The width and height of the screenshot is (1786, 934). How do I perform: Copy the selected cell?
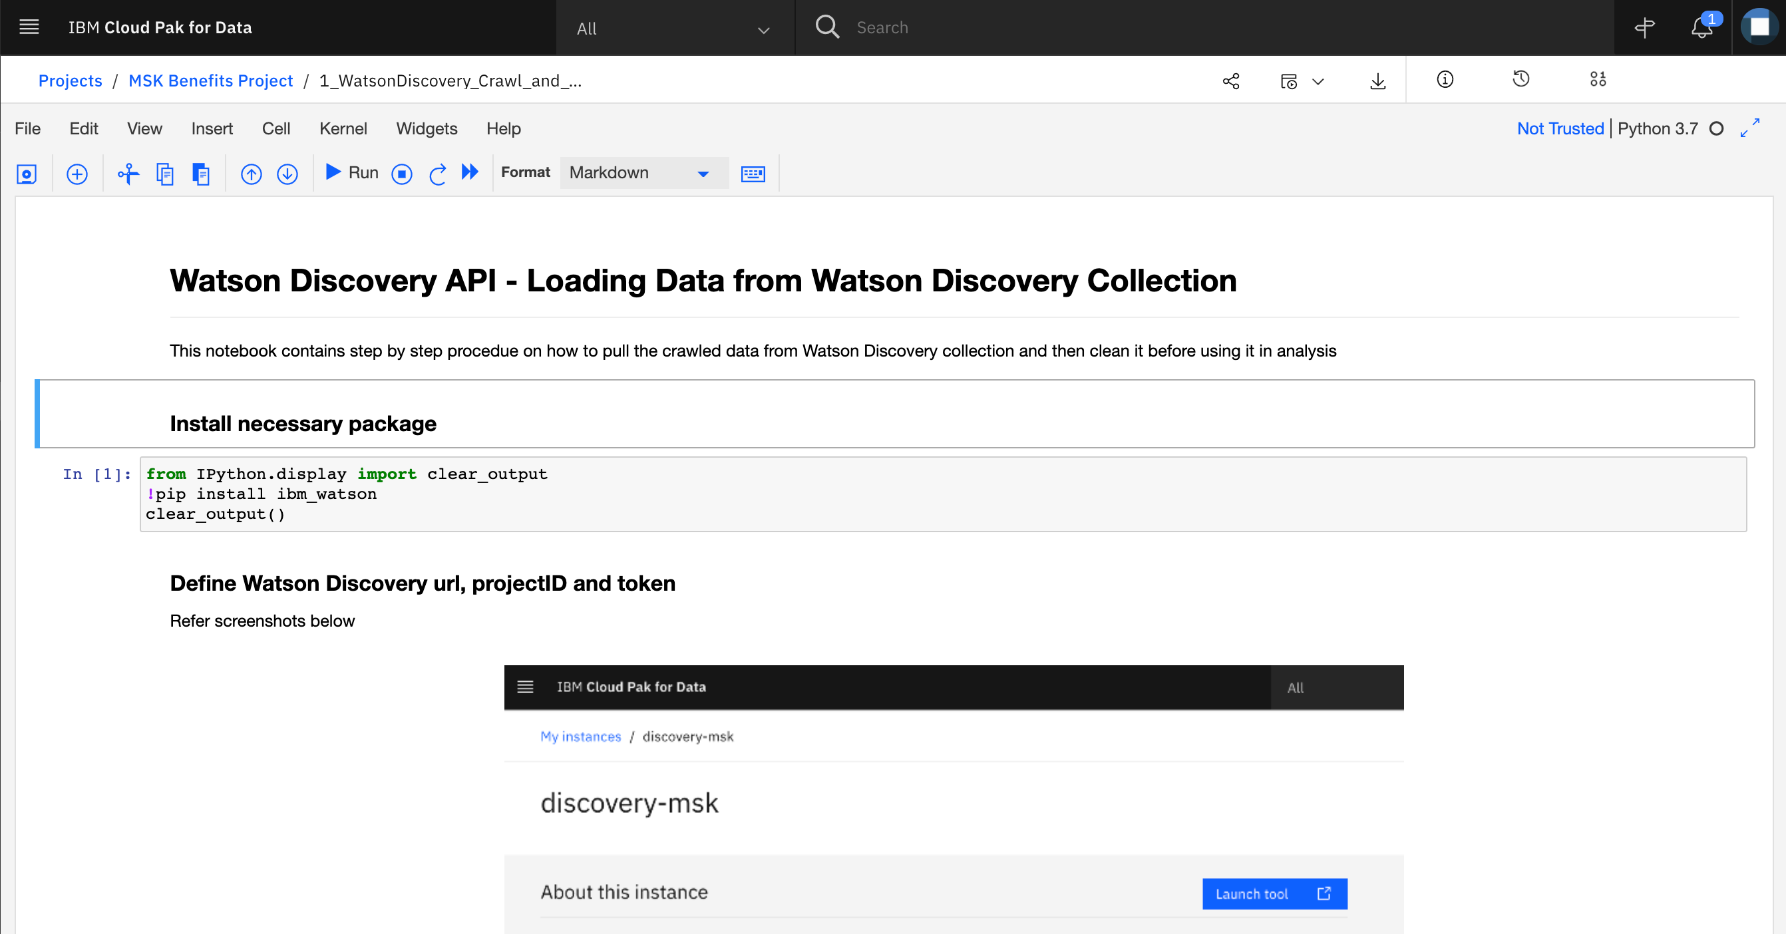pyautogui.click(x=165, y=173)
